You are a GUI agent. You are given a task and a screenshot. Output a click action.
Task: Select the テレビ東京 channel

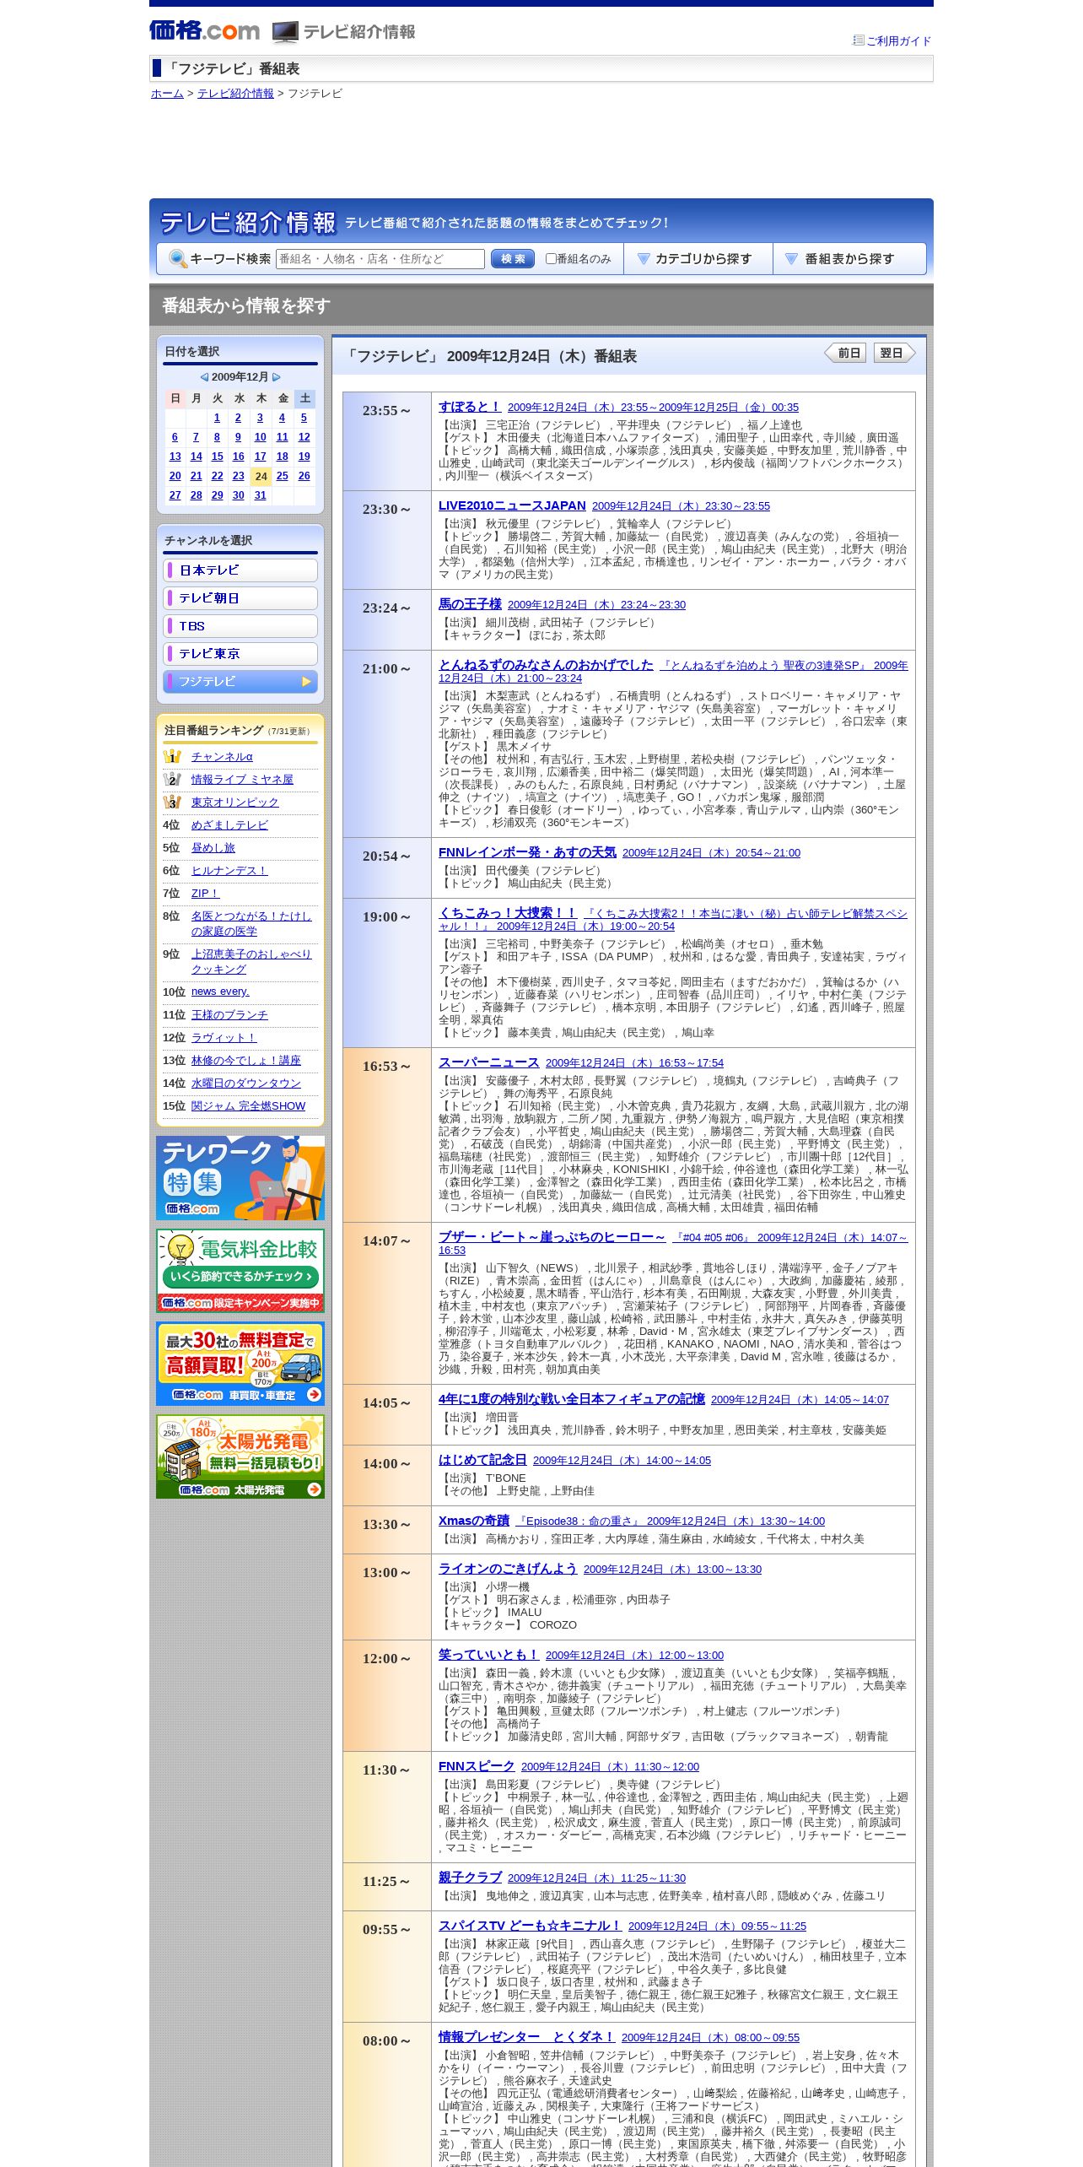click(x=240, y=654)
